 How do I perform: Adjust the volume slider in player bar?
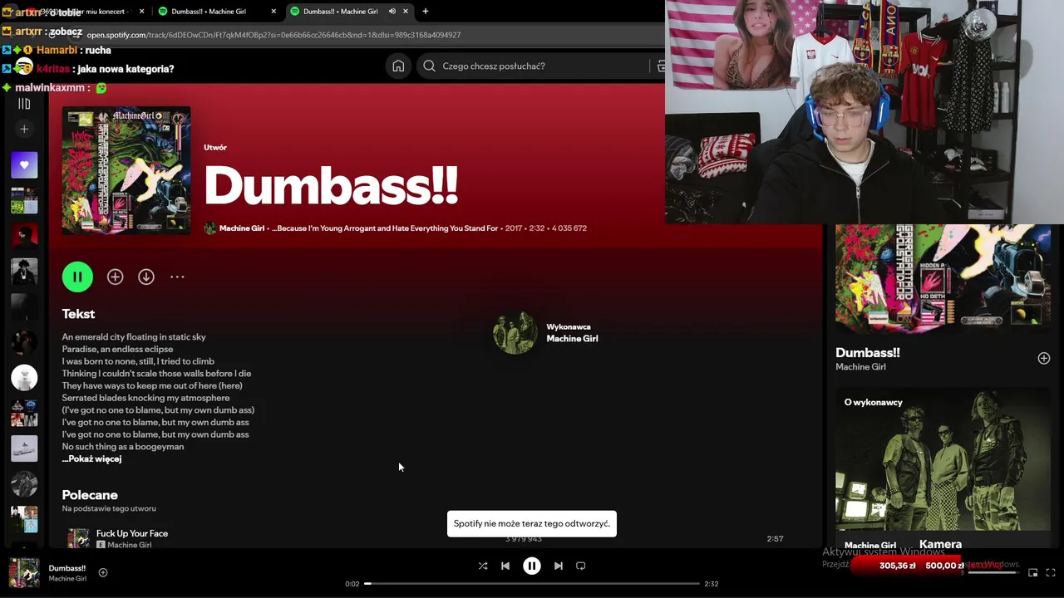(993, 572)
